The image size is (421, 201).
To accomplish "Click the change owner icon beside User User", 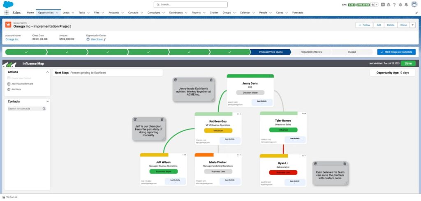I will pyautogui.click(x=105, y=39).
